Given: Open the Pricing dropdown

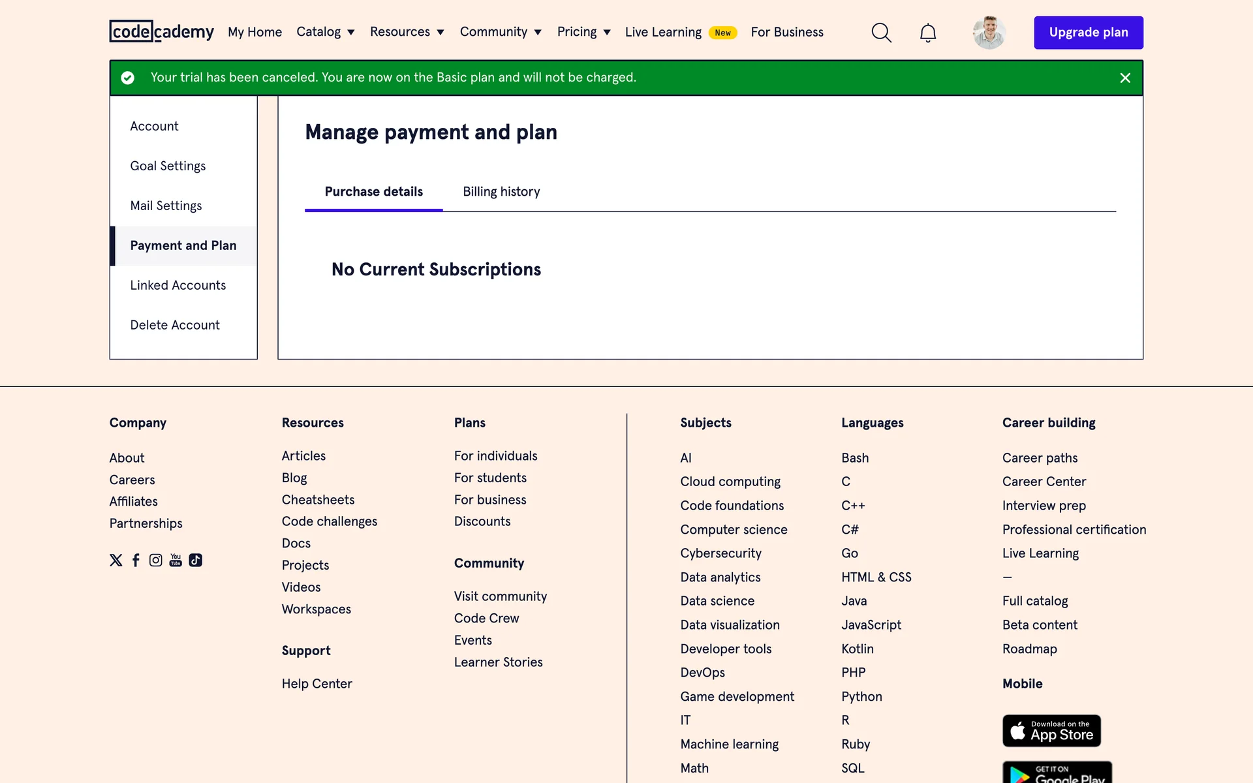Looking at the screenshot, I should [x=583, y=32].
